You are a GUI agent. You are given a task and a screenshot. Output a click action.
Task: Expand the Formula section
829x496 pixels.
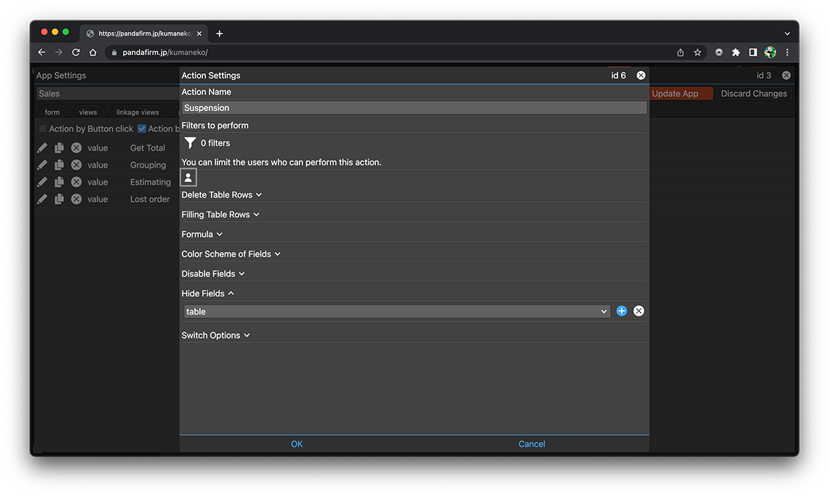pyautogui.click(x=202, y=235)
